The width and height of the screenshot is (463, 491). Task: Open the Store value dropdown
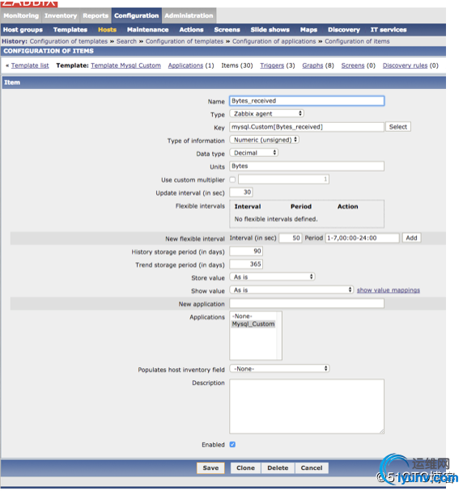point(272,277)
